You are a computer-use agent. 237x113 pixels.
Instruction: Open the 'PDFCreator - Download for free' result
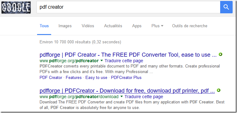point(127,91)
